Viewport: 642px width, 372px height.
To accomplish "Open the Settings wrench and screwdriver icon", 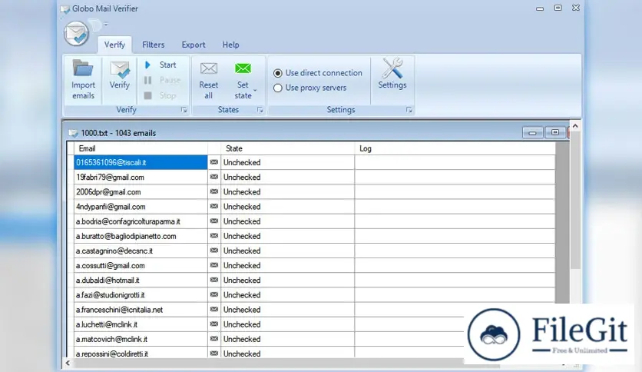I will tap(392, 68).
